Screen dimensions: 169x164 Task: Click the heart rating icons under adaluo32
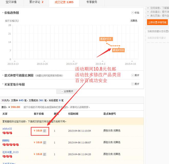[x=7, y=133]
